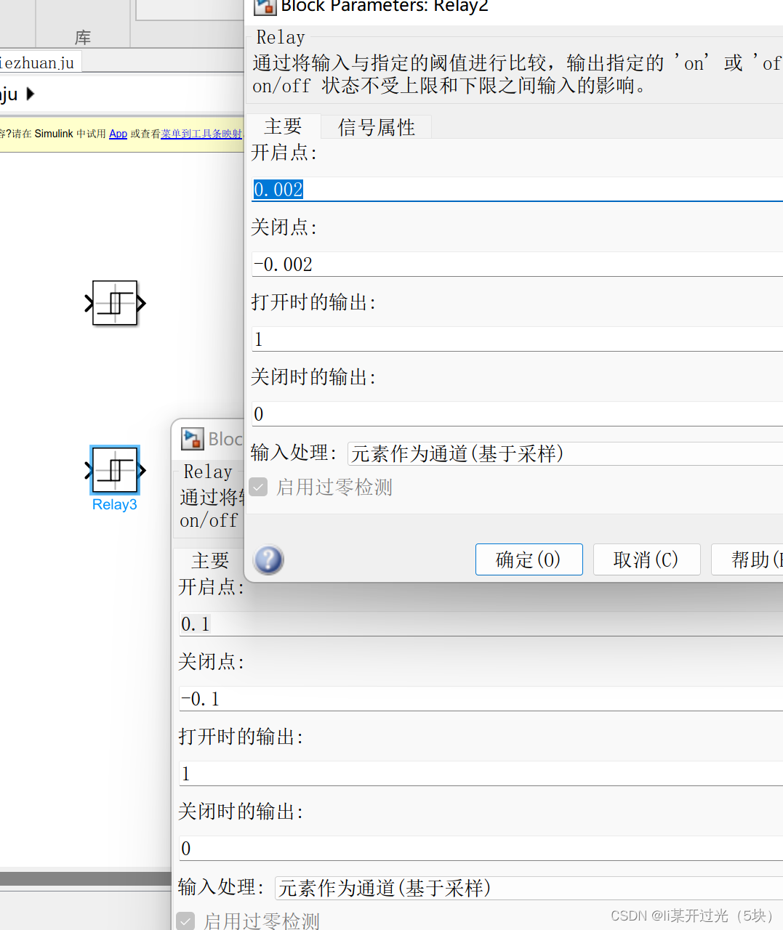Click the 0.1 switch-on field in the rear dialog
Image resolution: width=783 pixels, height=930 pixels.
click(481, 624)
